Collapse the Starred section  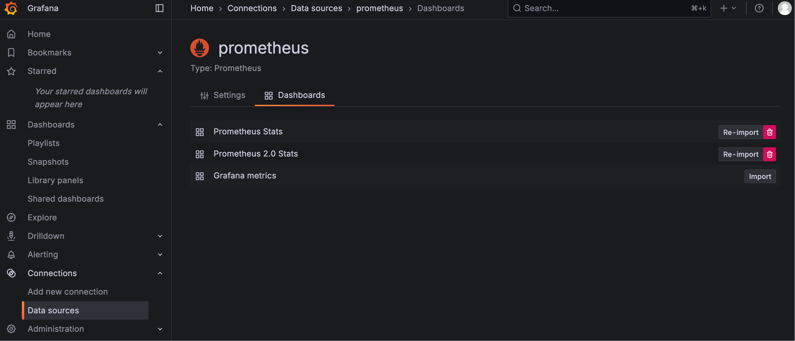click(x=160, y=71)
